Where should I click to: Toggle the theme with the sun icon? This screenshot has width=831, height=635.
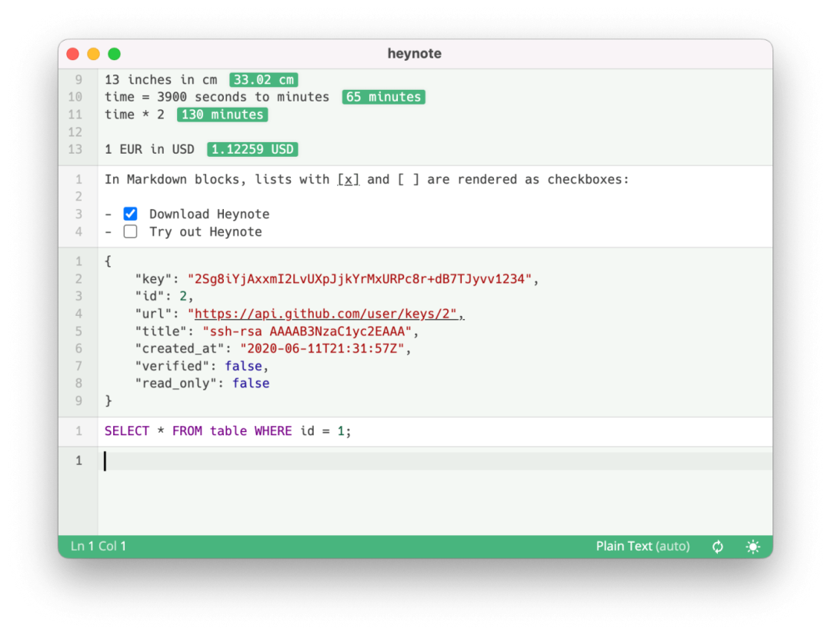coord(753,547)
